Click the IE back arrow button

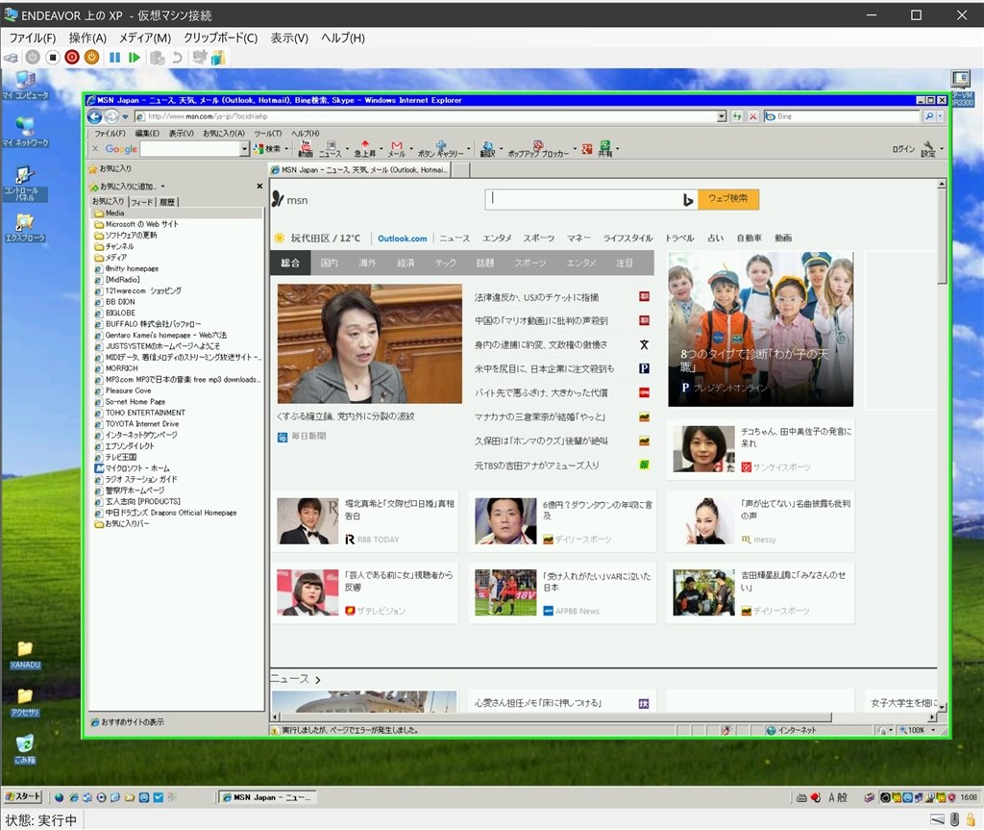(94, 116)
